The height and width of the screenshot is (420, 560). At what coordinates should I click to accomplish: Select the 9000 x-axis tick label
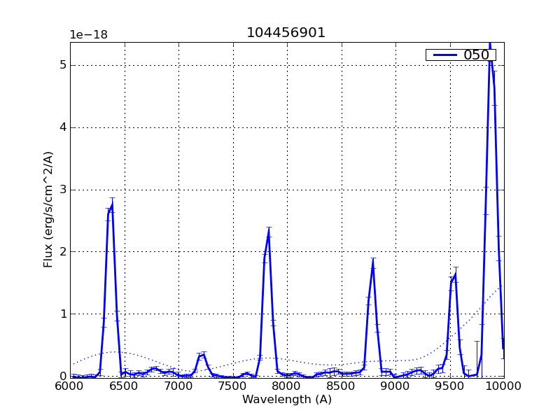[x=395, y=386]
